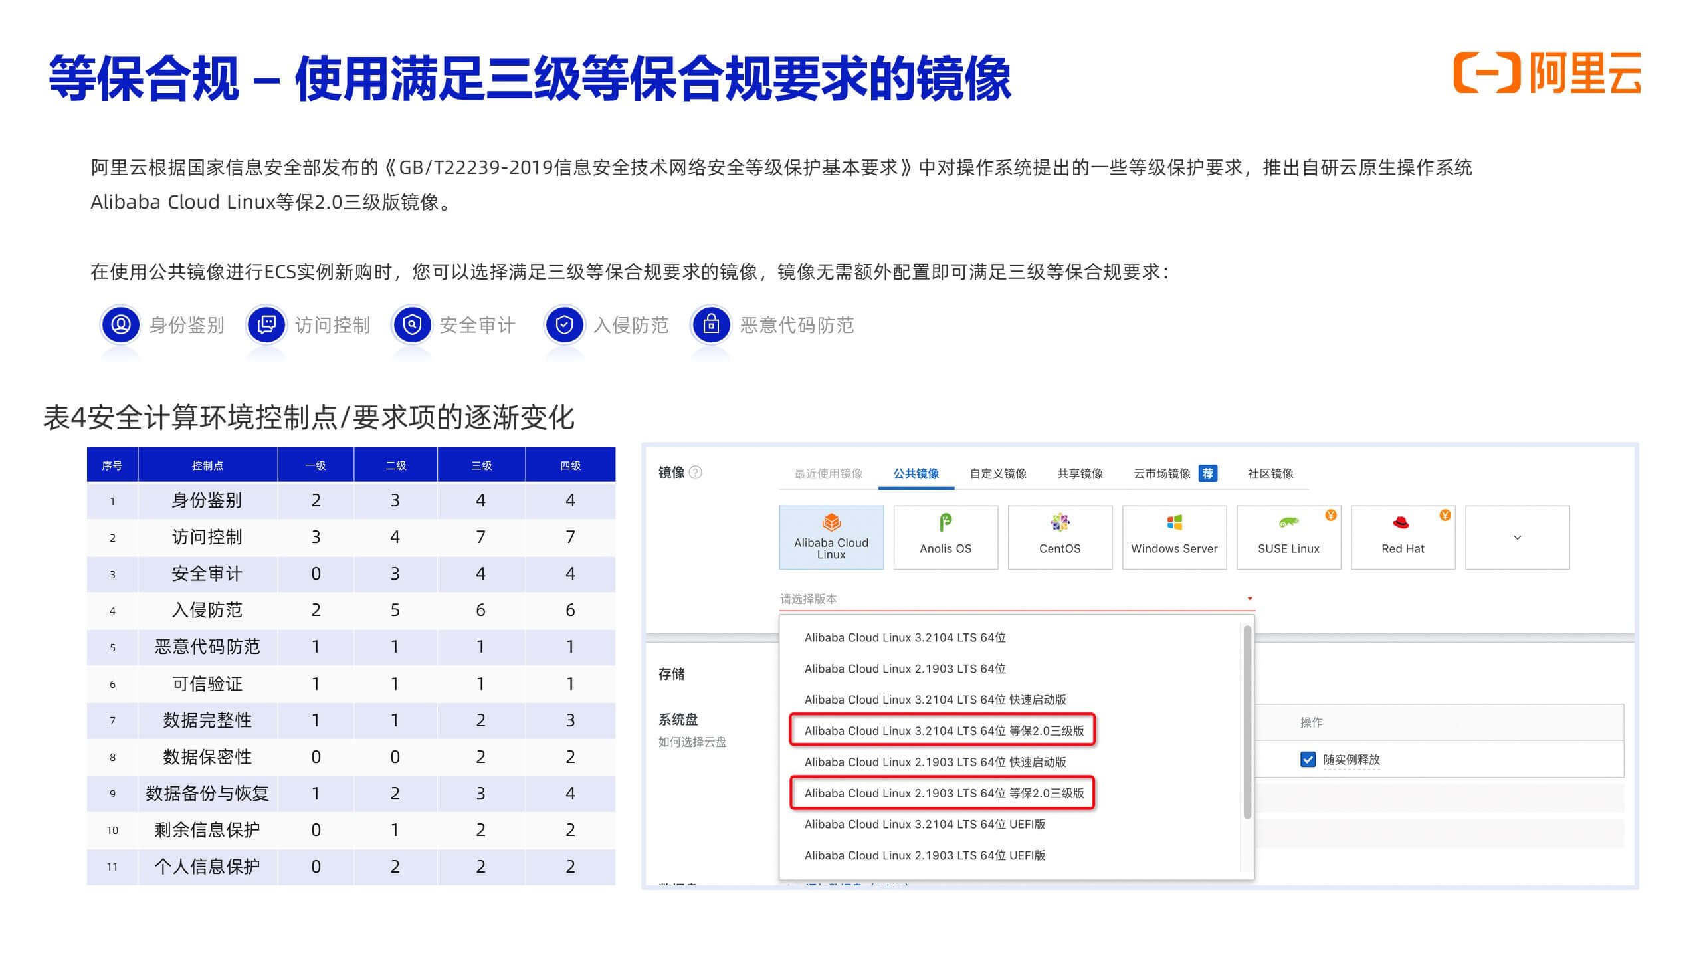
Task: Switch to the 共享镜像 tab
Action: (1080, 473)
